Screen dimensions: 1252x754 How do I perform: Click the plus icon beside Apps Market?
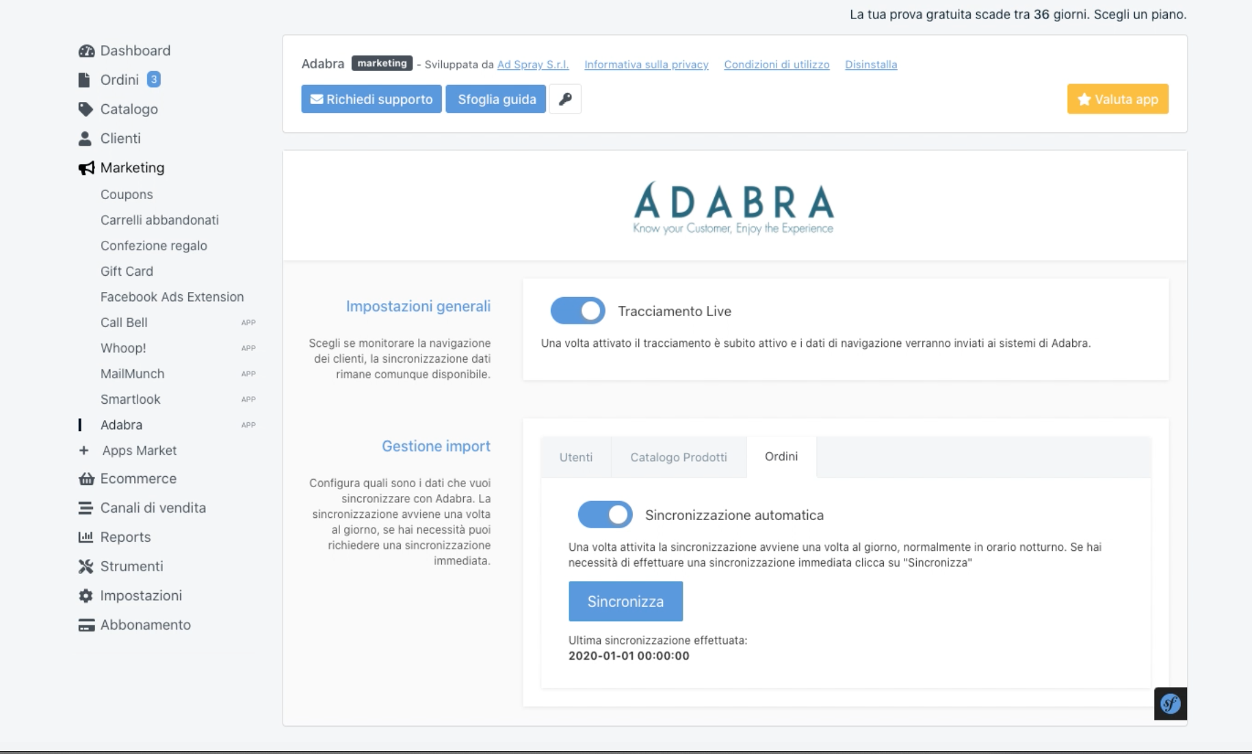tap(83, 450)
